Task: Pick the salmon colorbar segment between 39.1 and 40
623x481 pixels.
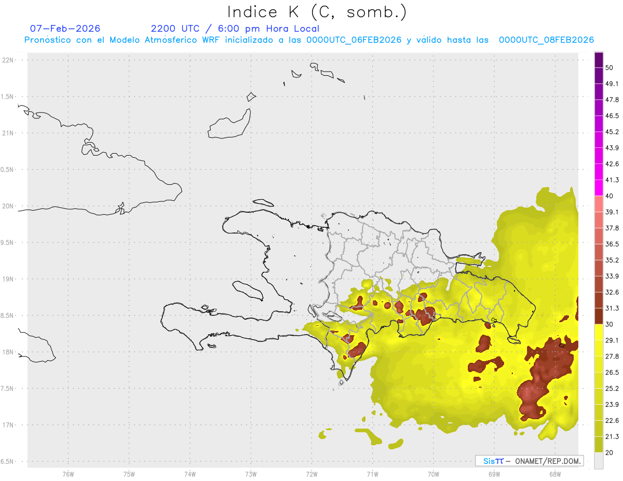Action: click(x=599, y=204)
